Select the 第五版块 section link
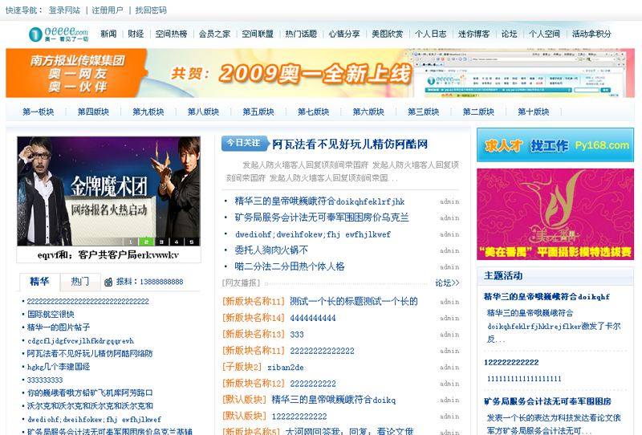The height and width of the screenshot is (435, 642). coord(258,112)
